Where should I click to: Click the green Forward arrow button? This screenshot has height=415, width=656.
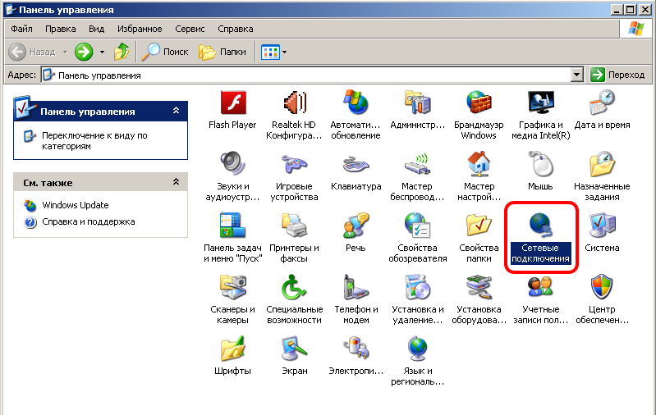point(84,52)
